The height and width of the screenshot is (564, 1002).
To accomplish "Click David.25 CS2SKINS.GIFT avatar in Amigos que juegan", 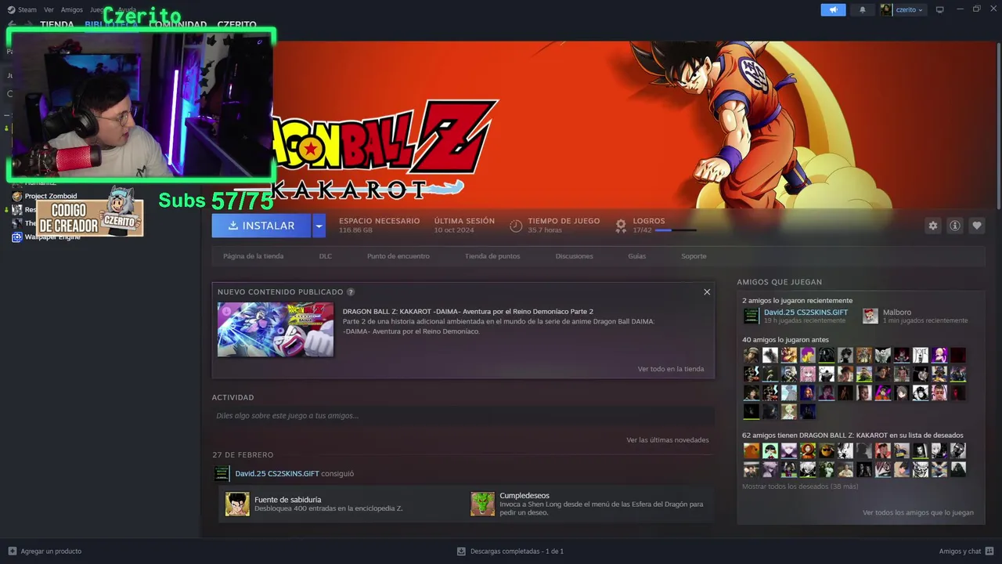I will click(751, 316).
